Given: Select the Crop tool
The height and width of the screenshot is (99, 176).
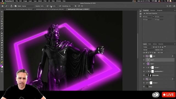Looking at the screenshot, I should 2,21.
